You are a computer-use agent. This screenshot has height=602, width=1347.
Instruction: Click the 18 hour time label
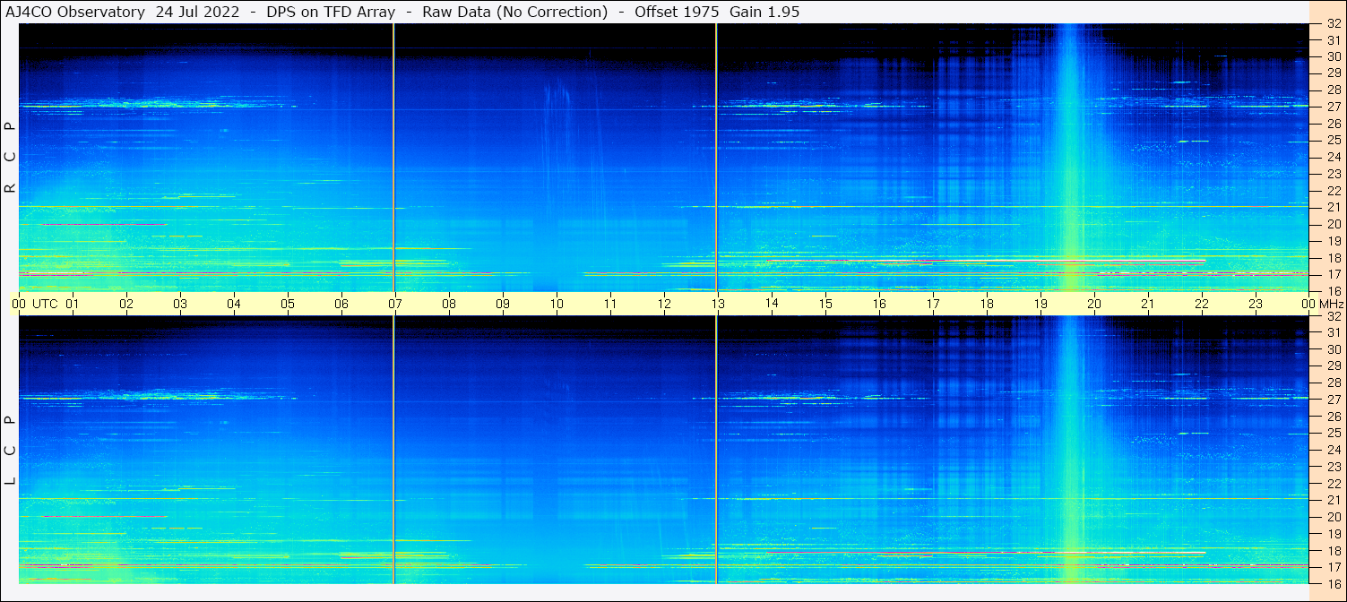click(x=987, y=304)
